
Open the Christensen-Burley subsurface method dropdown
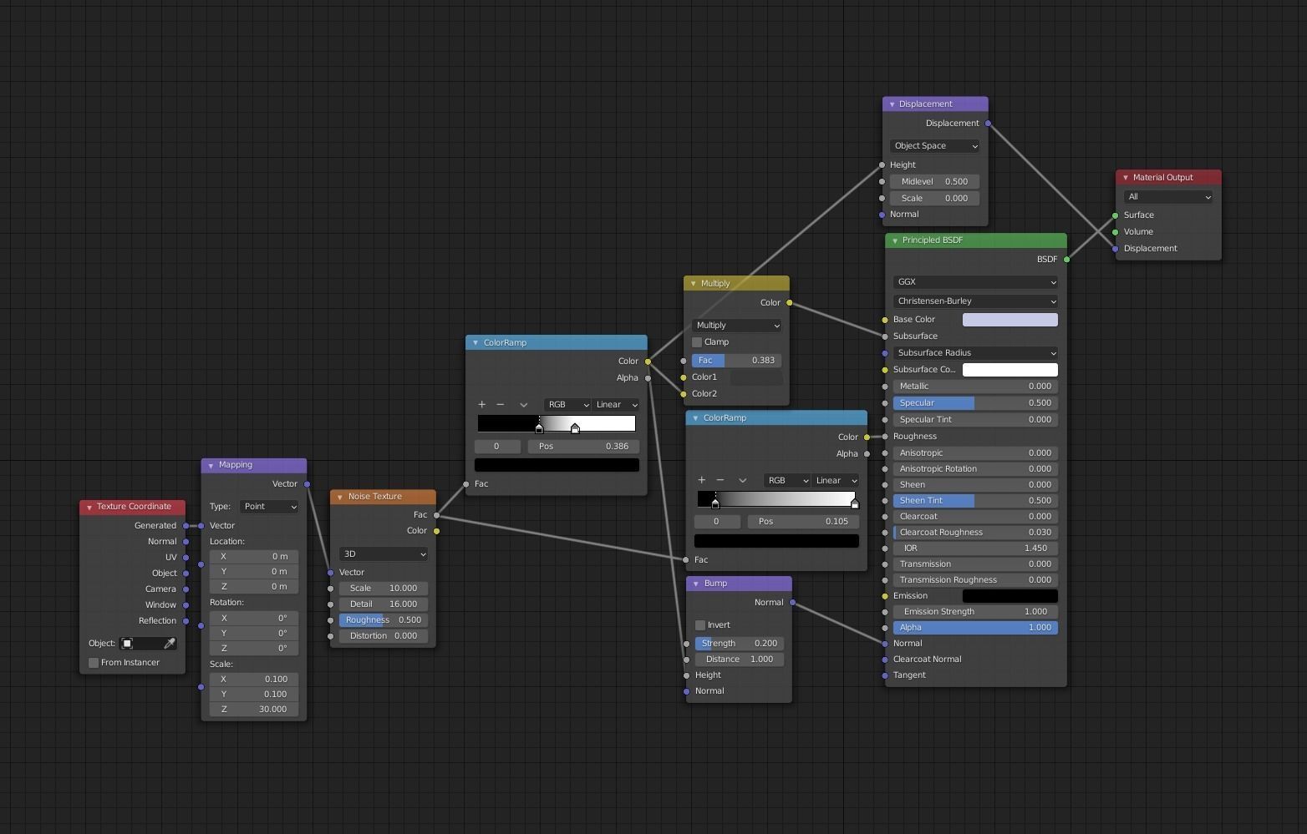(x=975, y=301)
